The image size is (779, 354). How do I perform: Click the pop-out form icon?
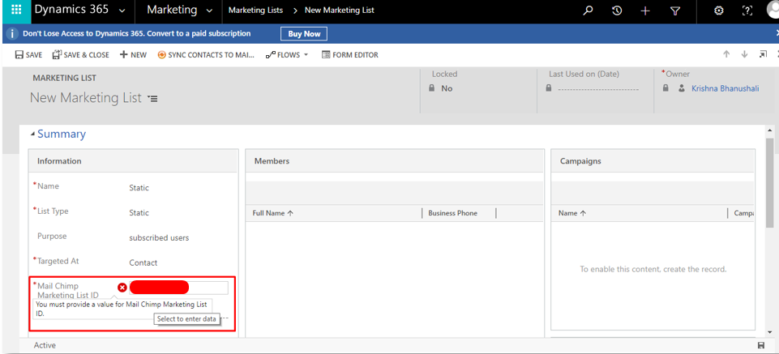pos(763,54)
